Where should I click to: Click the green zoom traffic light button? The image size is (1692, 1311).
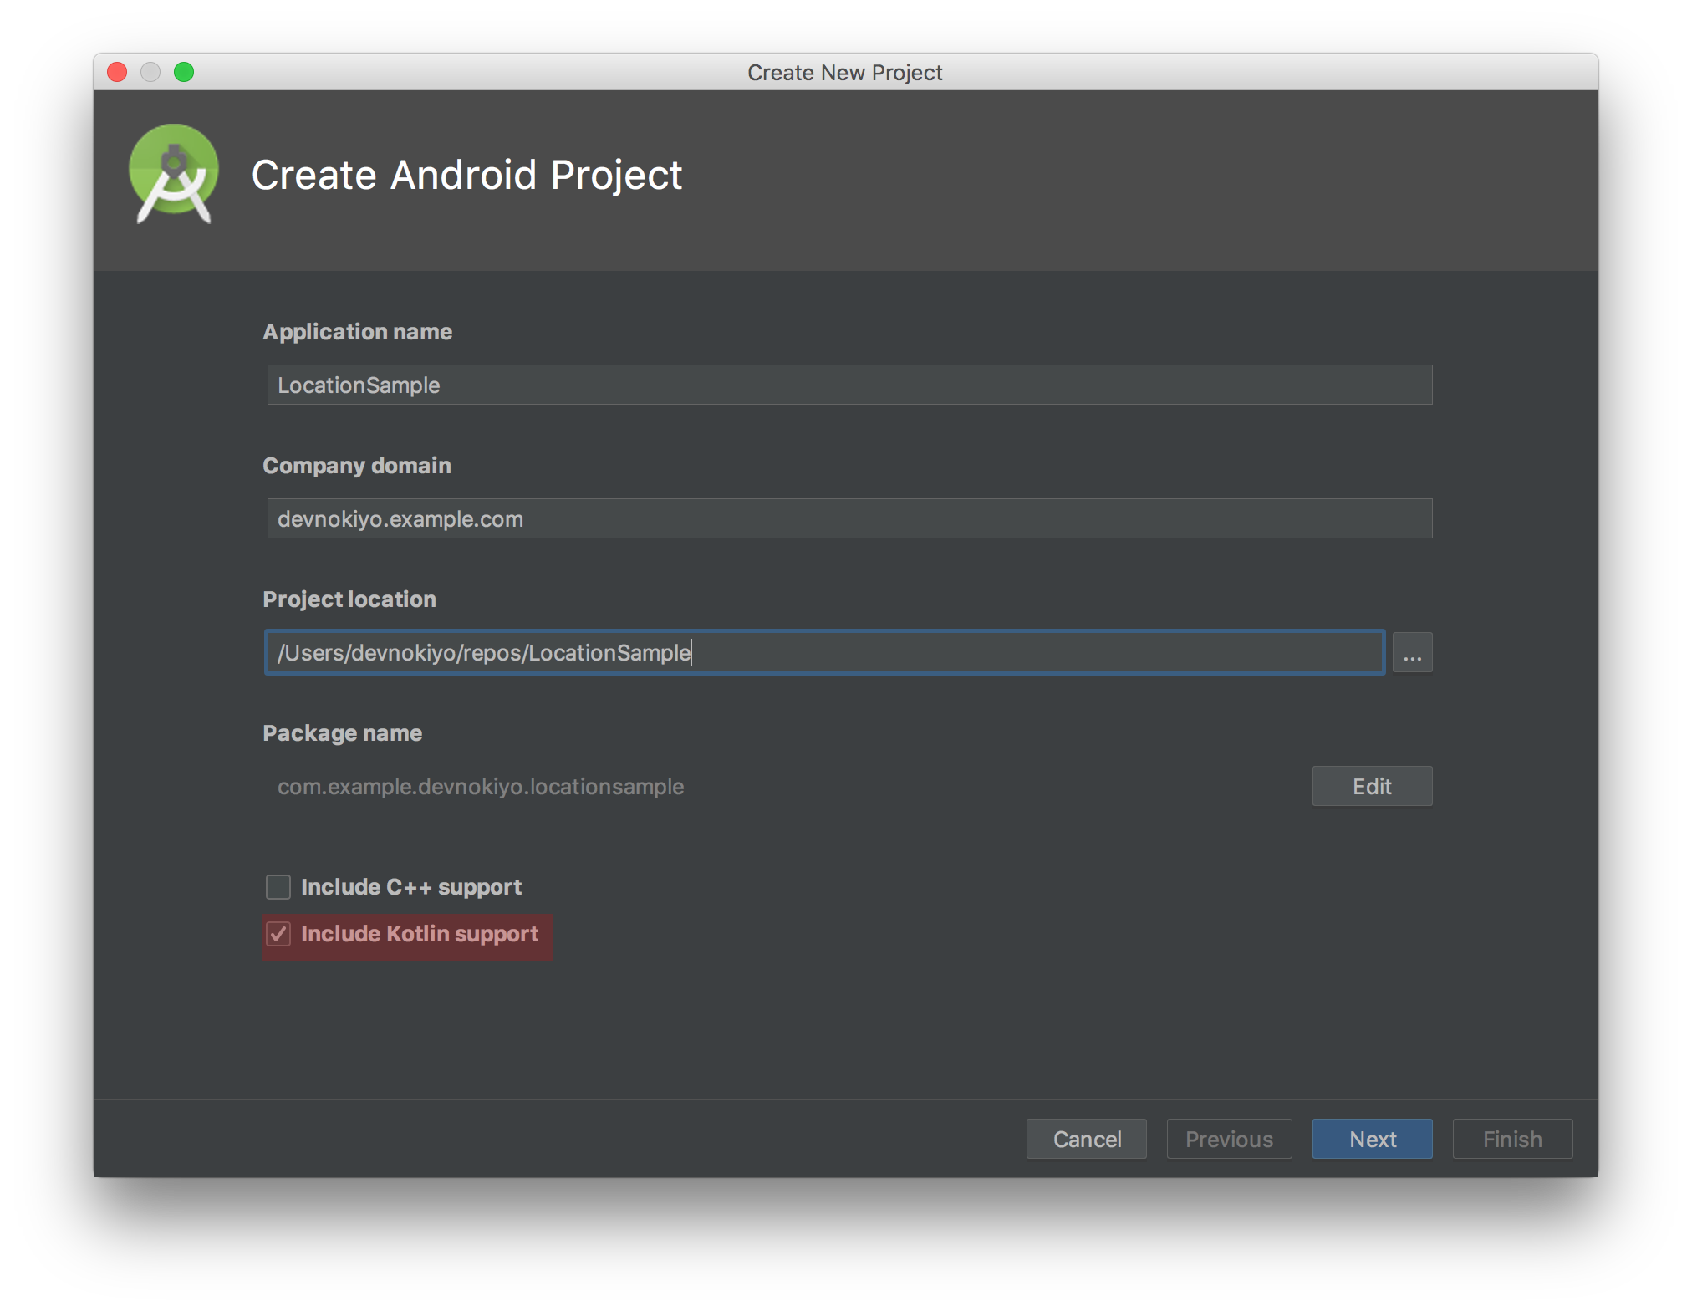click(x=184, y=72)
